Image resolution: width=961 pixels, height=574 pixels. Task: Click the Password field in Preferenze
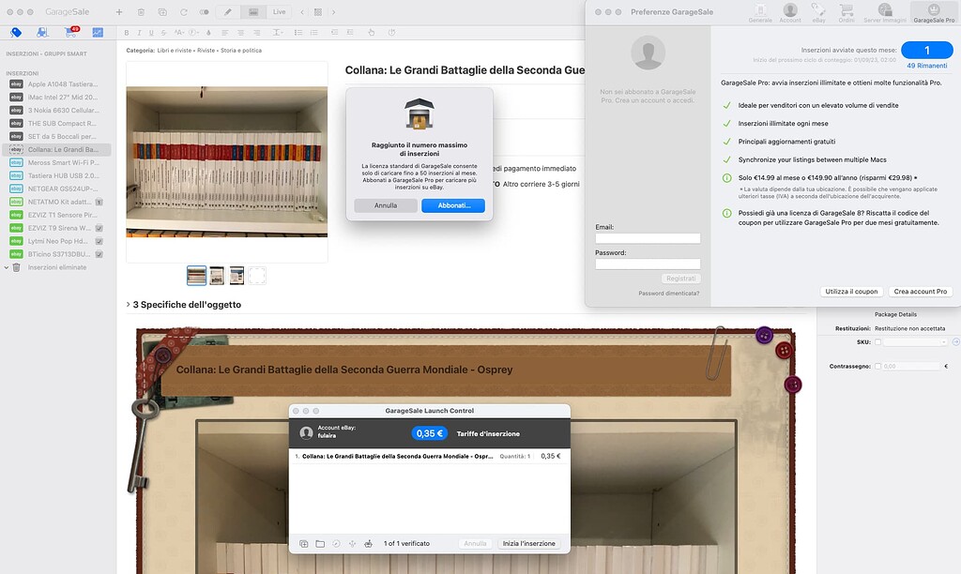(648, 264)
